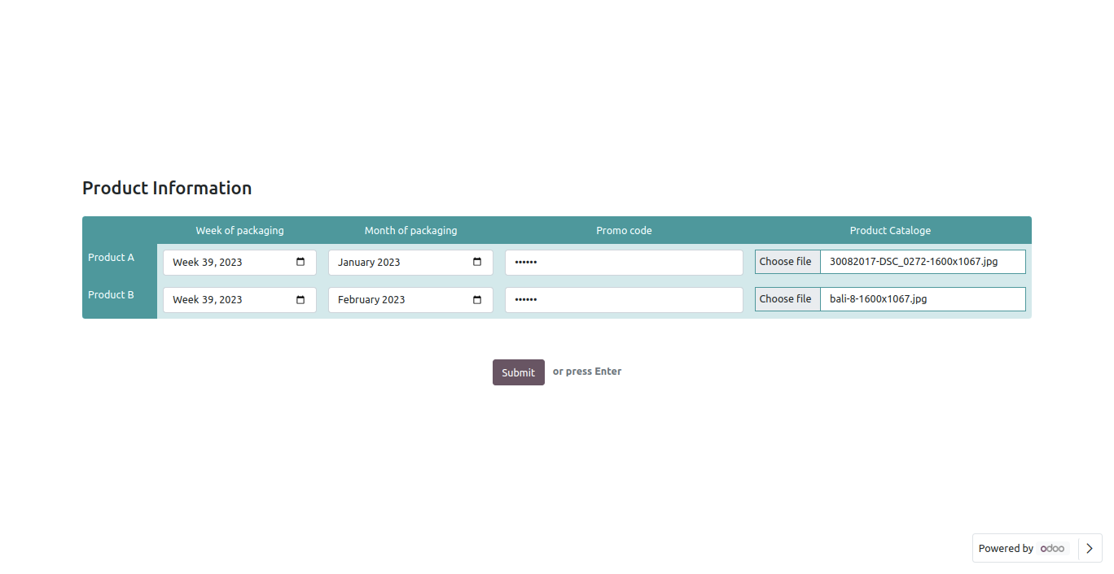Open calendar picker for Product A week field

coord(300,262)
